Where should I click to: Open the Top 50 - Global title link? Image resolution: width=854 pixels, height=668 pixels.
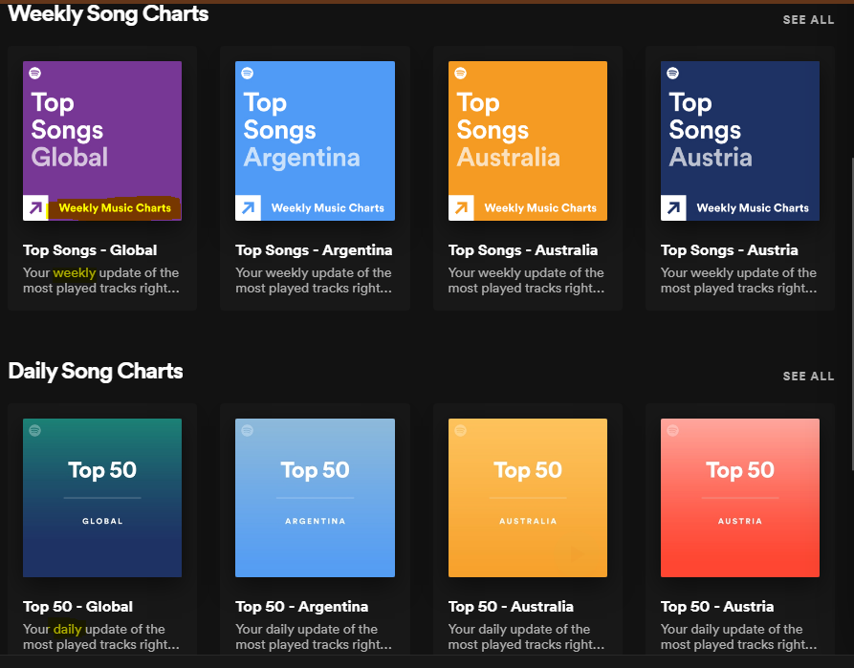[x=77, y=607]
